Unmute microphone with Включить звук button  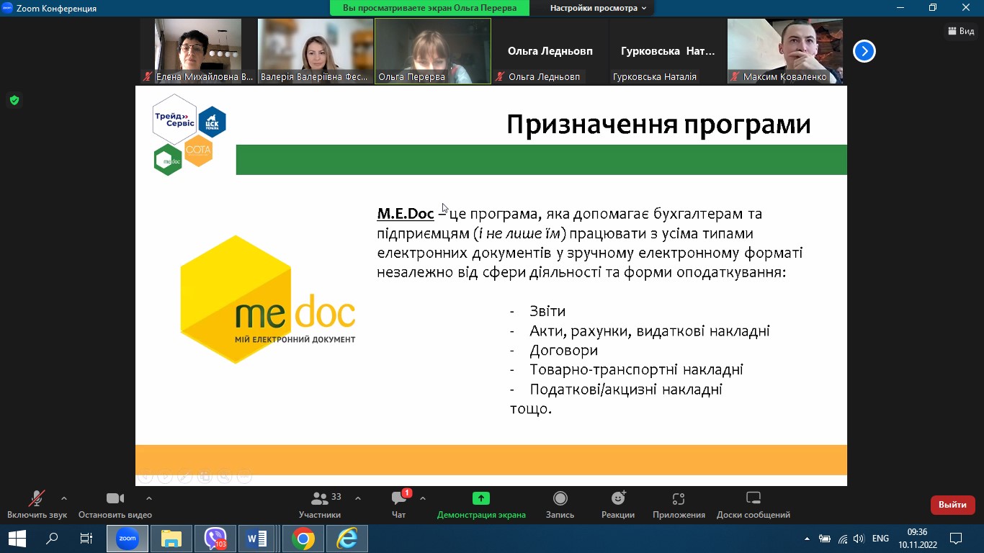click(x=37, y=504)
